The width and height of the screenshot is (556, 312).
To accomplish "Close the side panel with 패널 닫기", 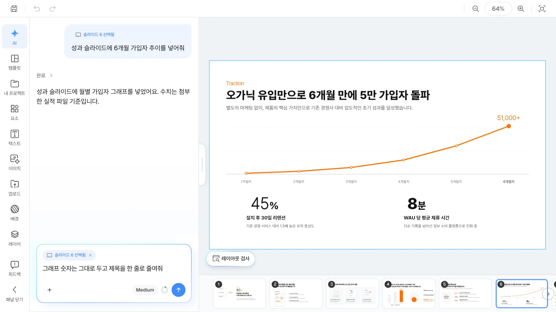I will click(15, 294).
